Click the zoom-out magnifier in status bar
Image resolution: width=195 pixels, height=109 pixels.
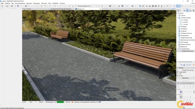[23, 102]
